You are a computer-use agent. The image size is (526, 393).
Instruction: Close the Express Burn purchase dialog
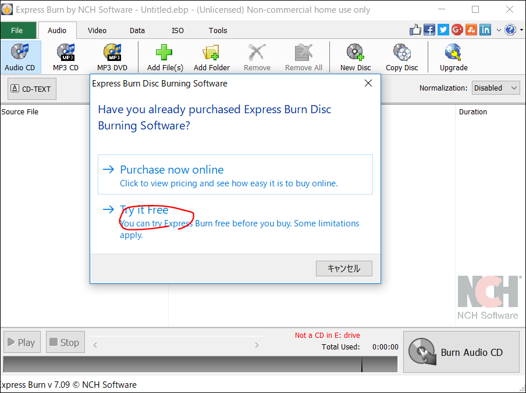[x=368, y=83]
